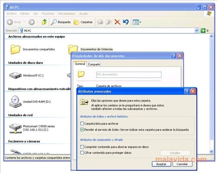The height and width of the screenshot is (173, 217).
Task: Switch to the General tab
Action: click(80, 64)
